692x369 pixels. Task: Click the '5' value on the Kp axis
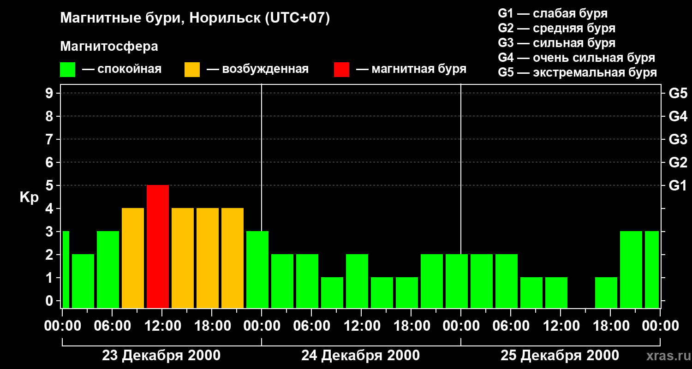pos(50,185)
